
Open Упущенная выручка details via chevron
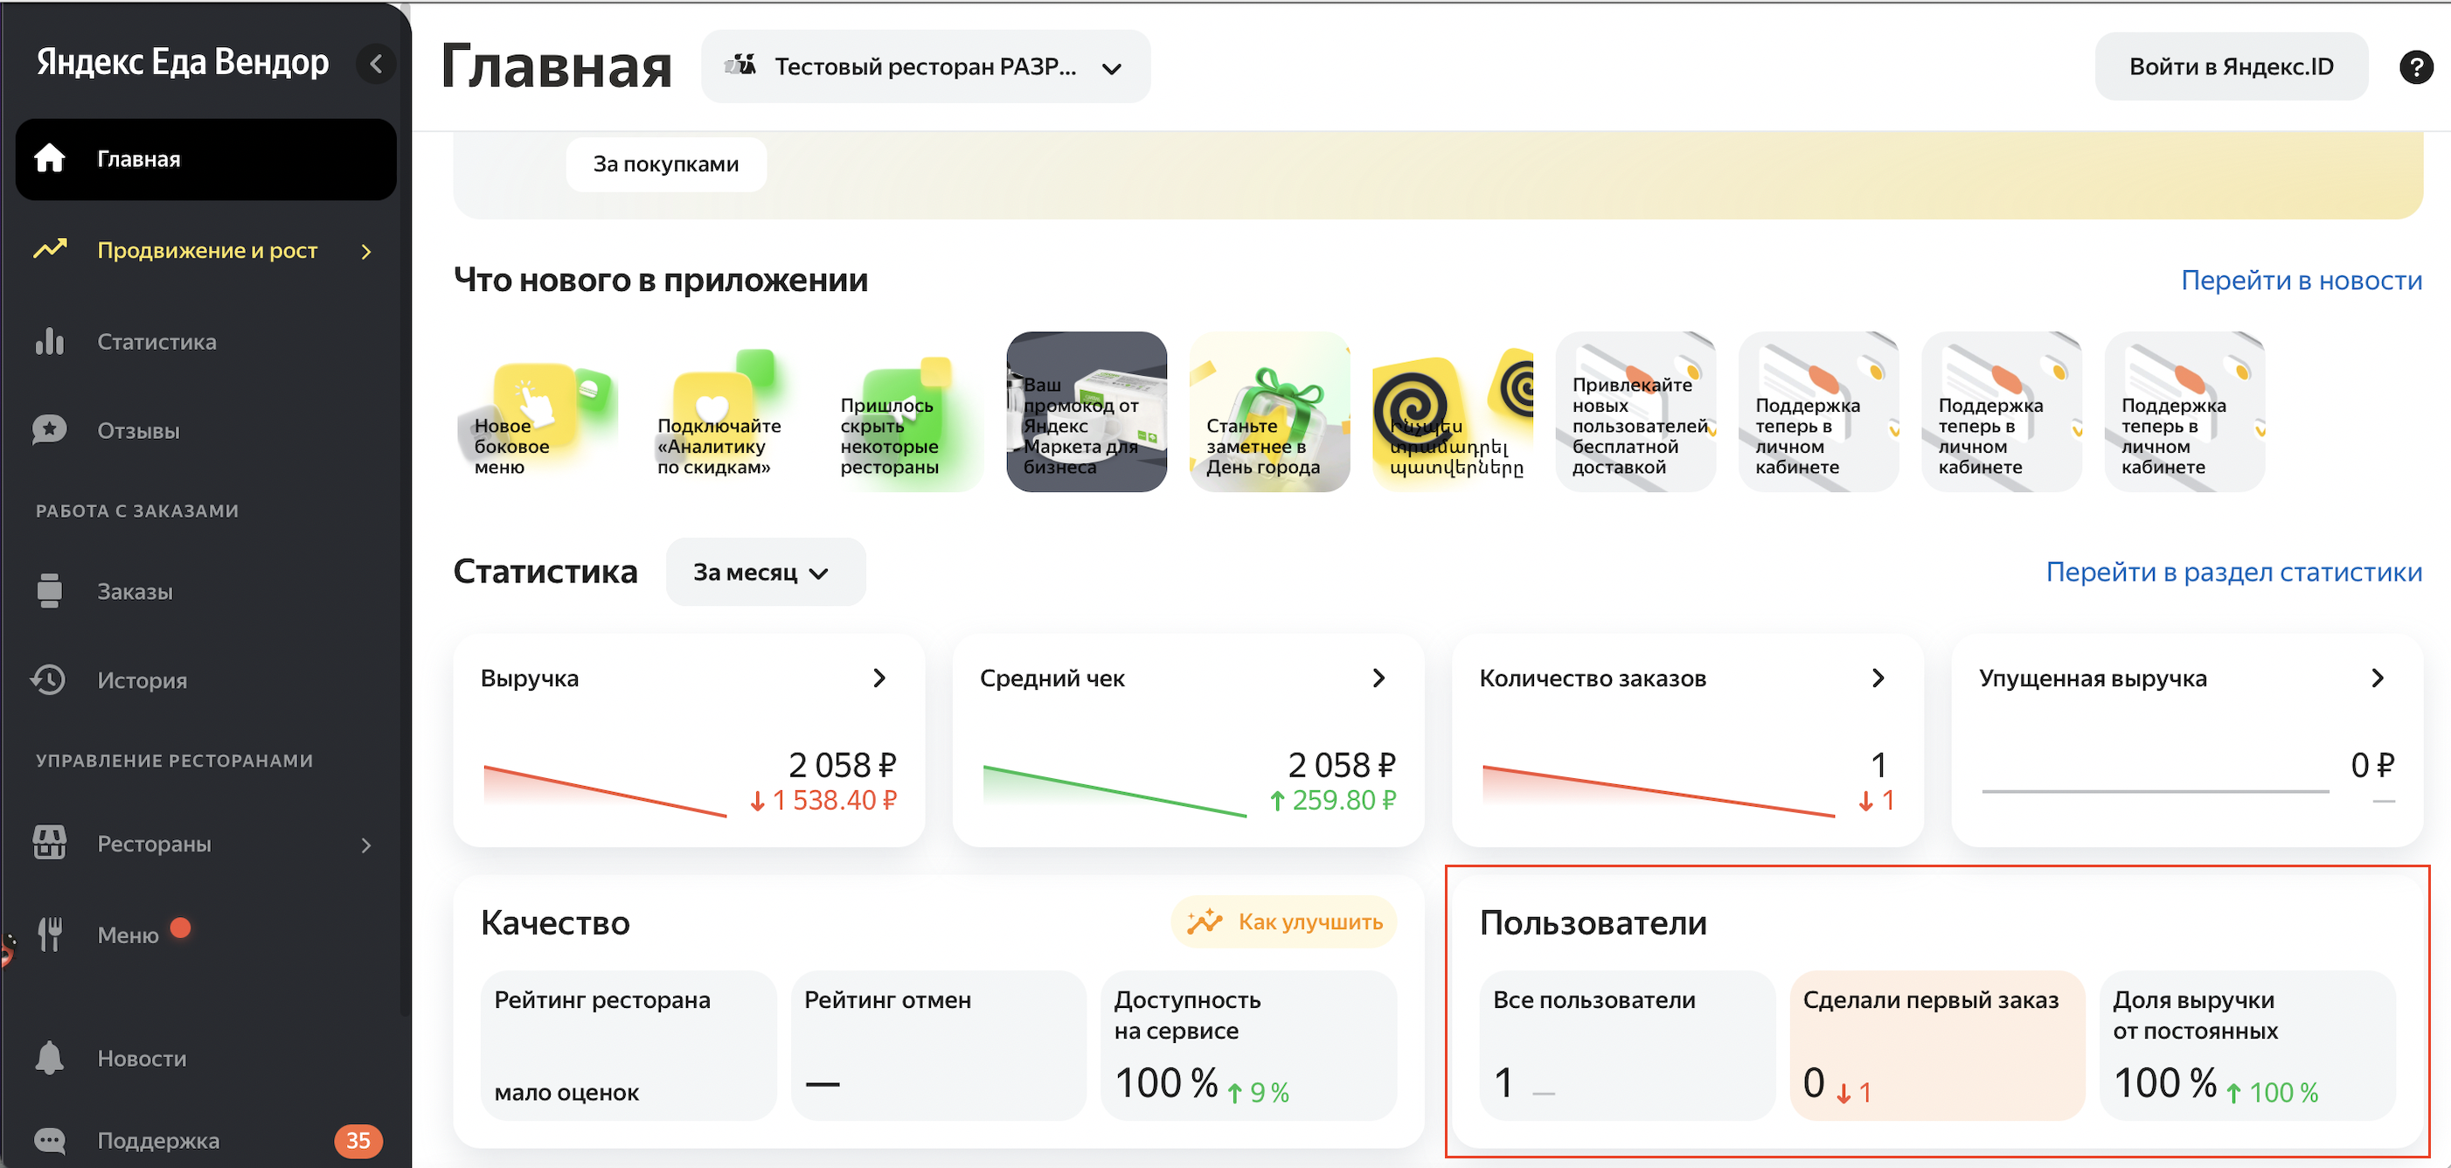coord(2378,678)
